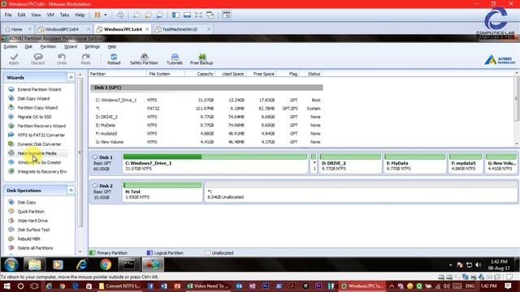Open Dynamic Disk Converter
Viewport: 520px width, 292px height.
(x=39, y=144)
